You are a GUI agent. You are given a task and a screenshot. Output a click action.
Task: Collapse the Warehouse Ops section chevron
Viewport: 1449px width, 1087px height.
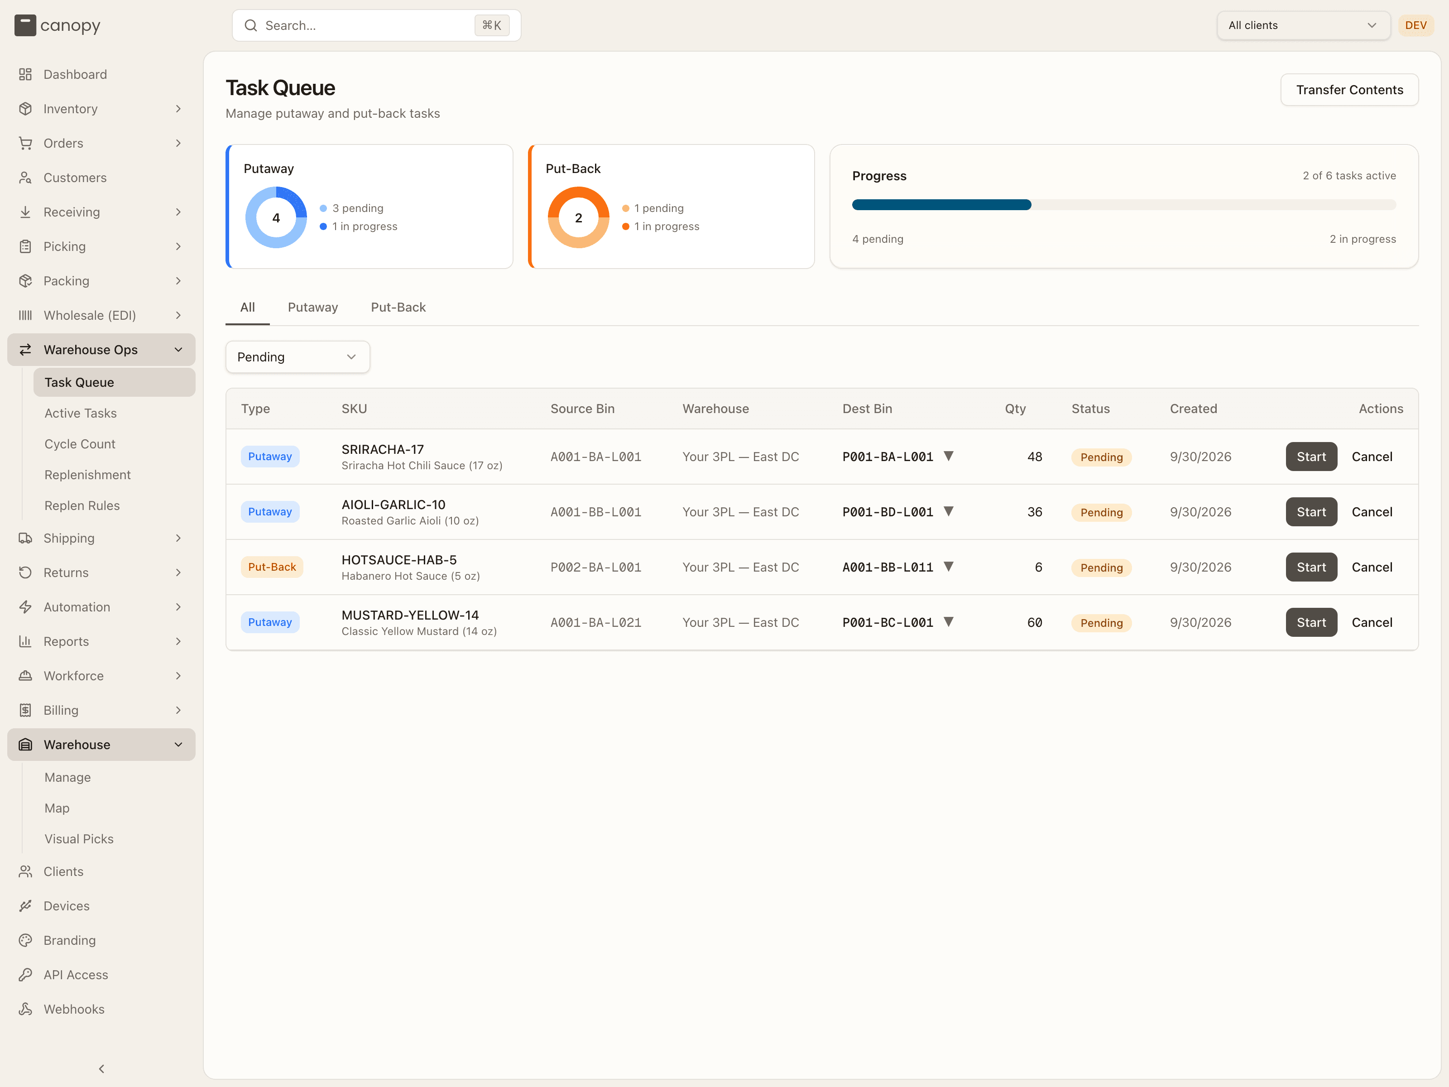(178, 349)
